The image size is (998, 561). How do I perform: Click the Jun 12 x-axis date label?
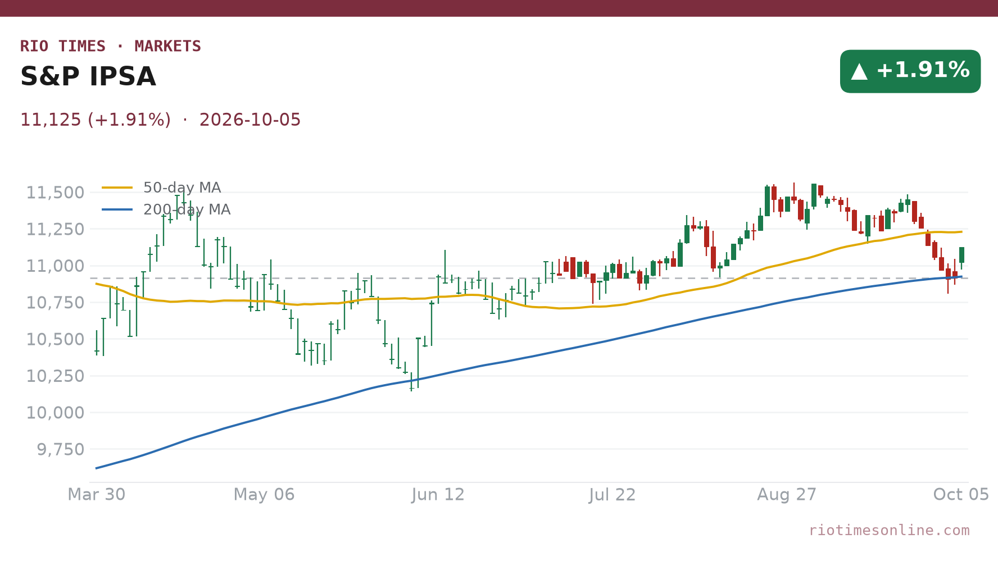click(438, 495)
